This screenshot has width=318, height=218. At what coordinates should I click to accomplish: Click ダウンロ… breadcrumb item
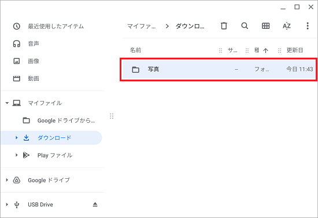coord(190,27)
